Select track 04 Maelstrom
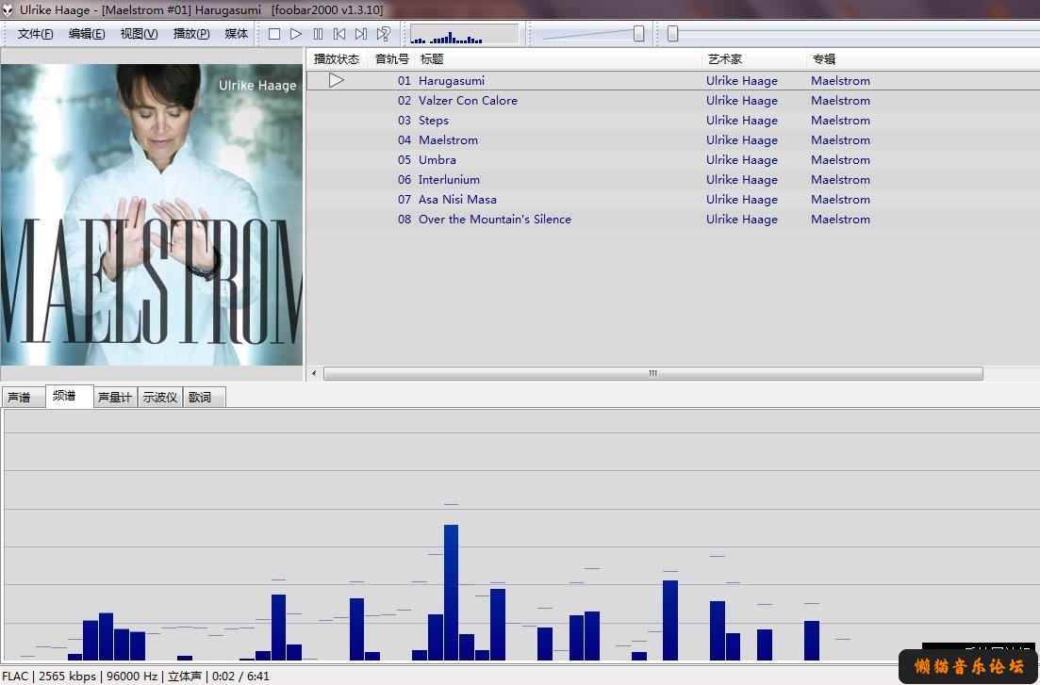 pyautogui.click(x=673, y=140)
